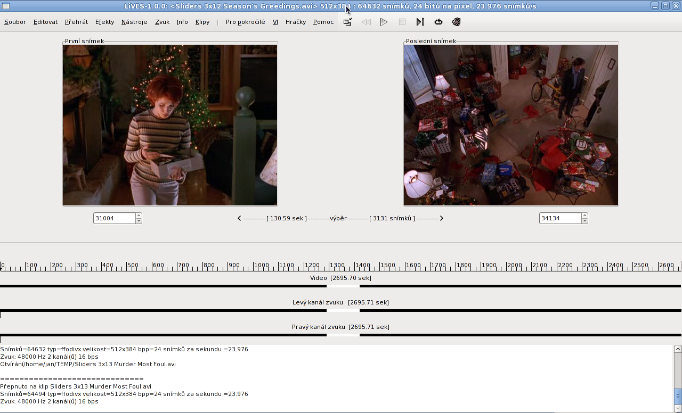Click the first frame number field 31004
The image size is (682, 413).
[114, 218]
